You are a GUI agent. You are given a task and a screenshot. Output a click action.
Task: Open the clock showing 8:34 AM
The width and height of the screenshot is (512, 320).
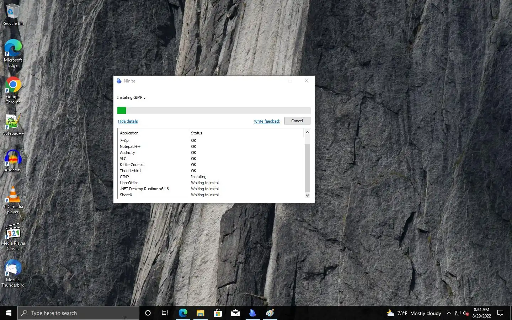[481, 313]
